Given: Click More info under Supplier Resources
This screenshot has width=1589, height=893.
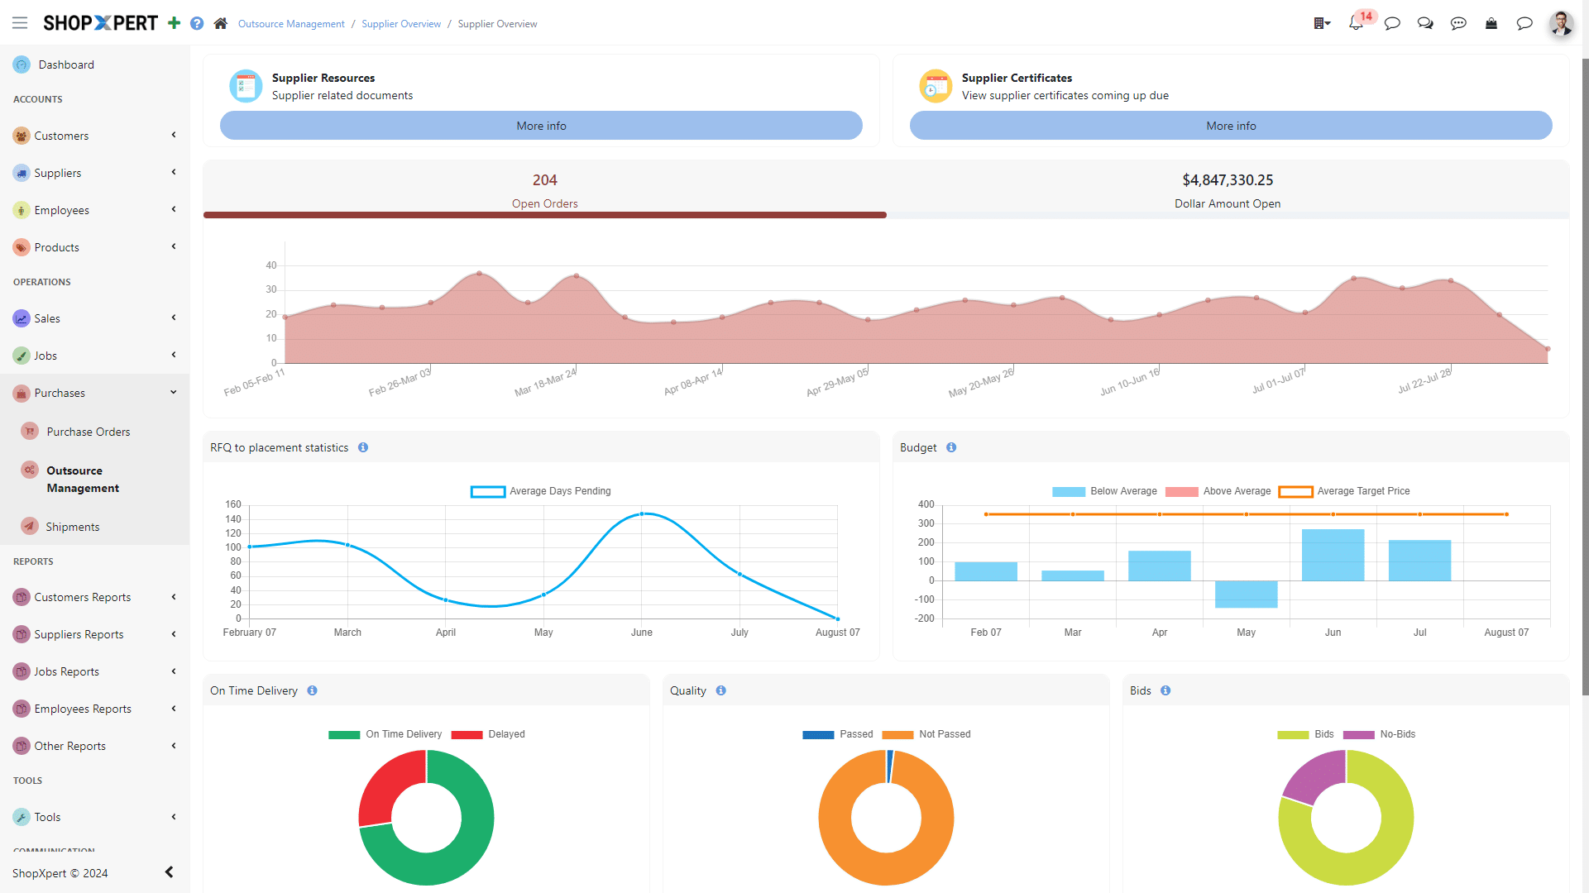Looking at the screenshot, I should coord(541,126).
